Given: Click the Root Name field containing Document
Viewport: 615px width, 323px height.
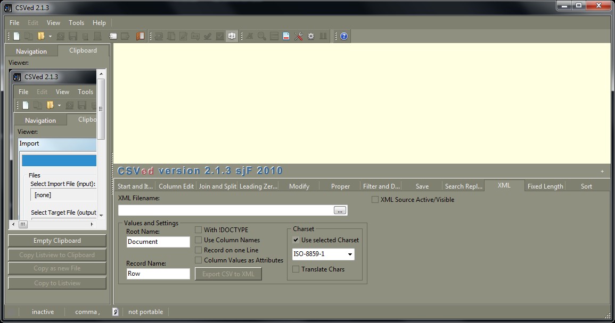Looking at the screenshot, I should pyautogui.click(x=158, y=242).
